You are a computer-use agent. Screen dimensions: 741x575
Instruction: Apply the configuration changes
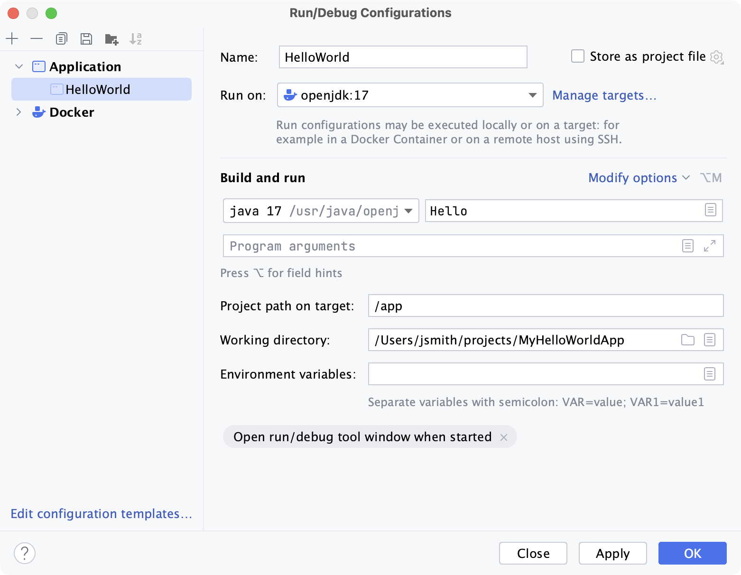612,553
